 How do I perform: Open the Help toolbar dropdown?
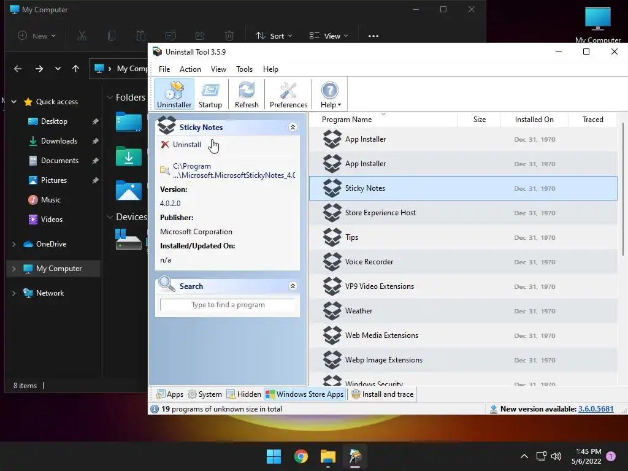click(x=330, y=94)
